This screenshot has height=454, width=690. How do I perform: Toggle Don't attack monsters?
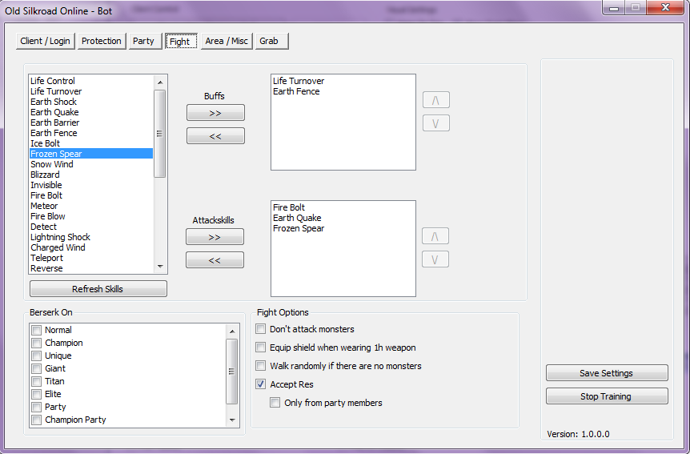(260, 329)
